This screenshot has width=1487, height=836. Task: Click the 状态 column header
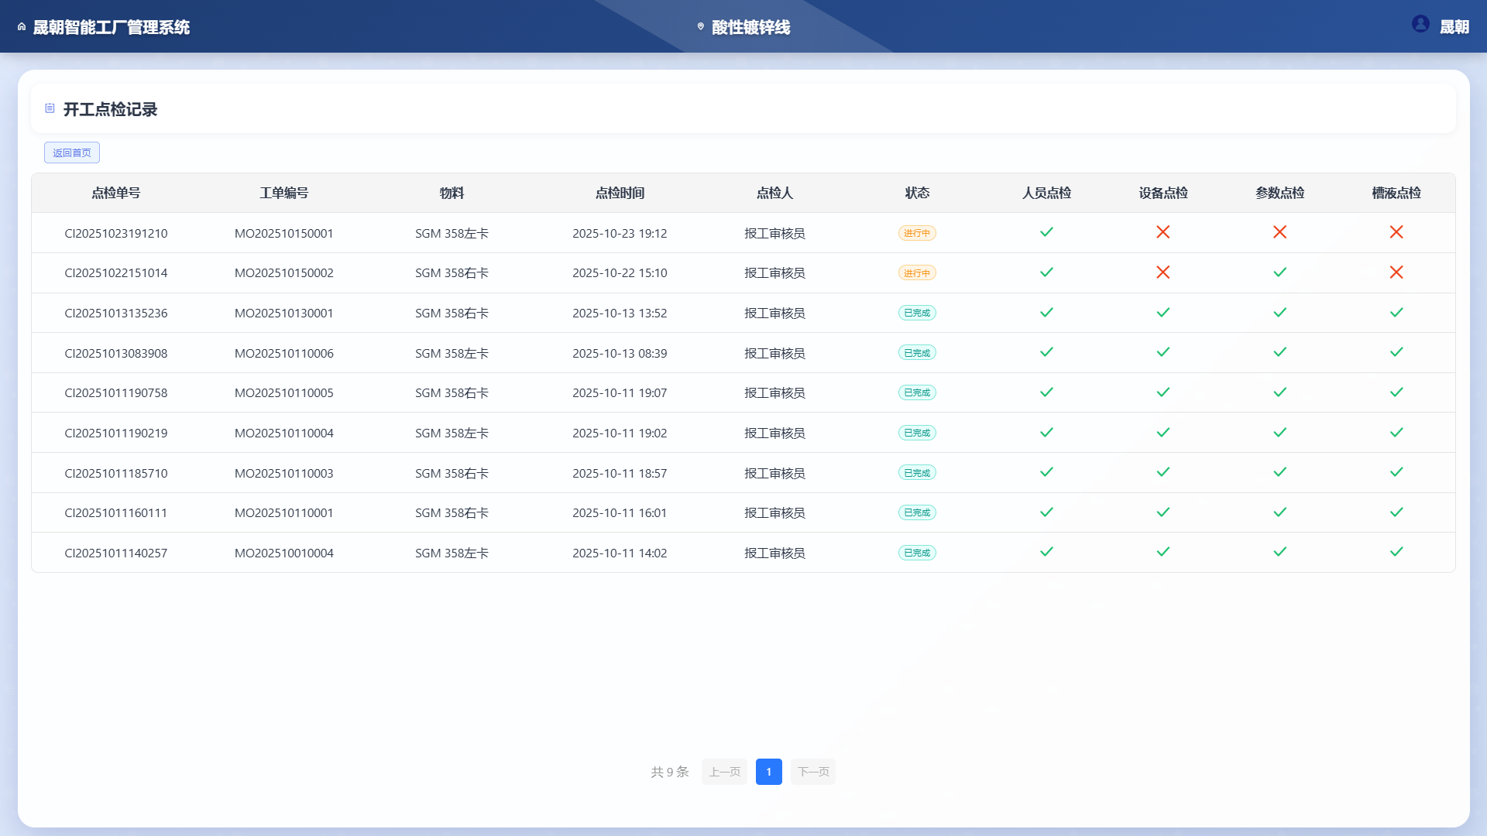917,194
